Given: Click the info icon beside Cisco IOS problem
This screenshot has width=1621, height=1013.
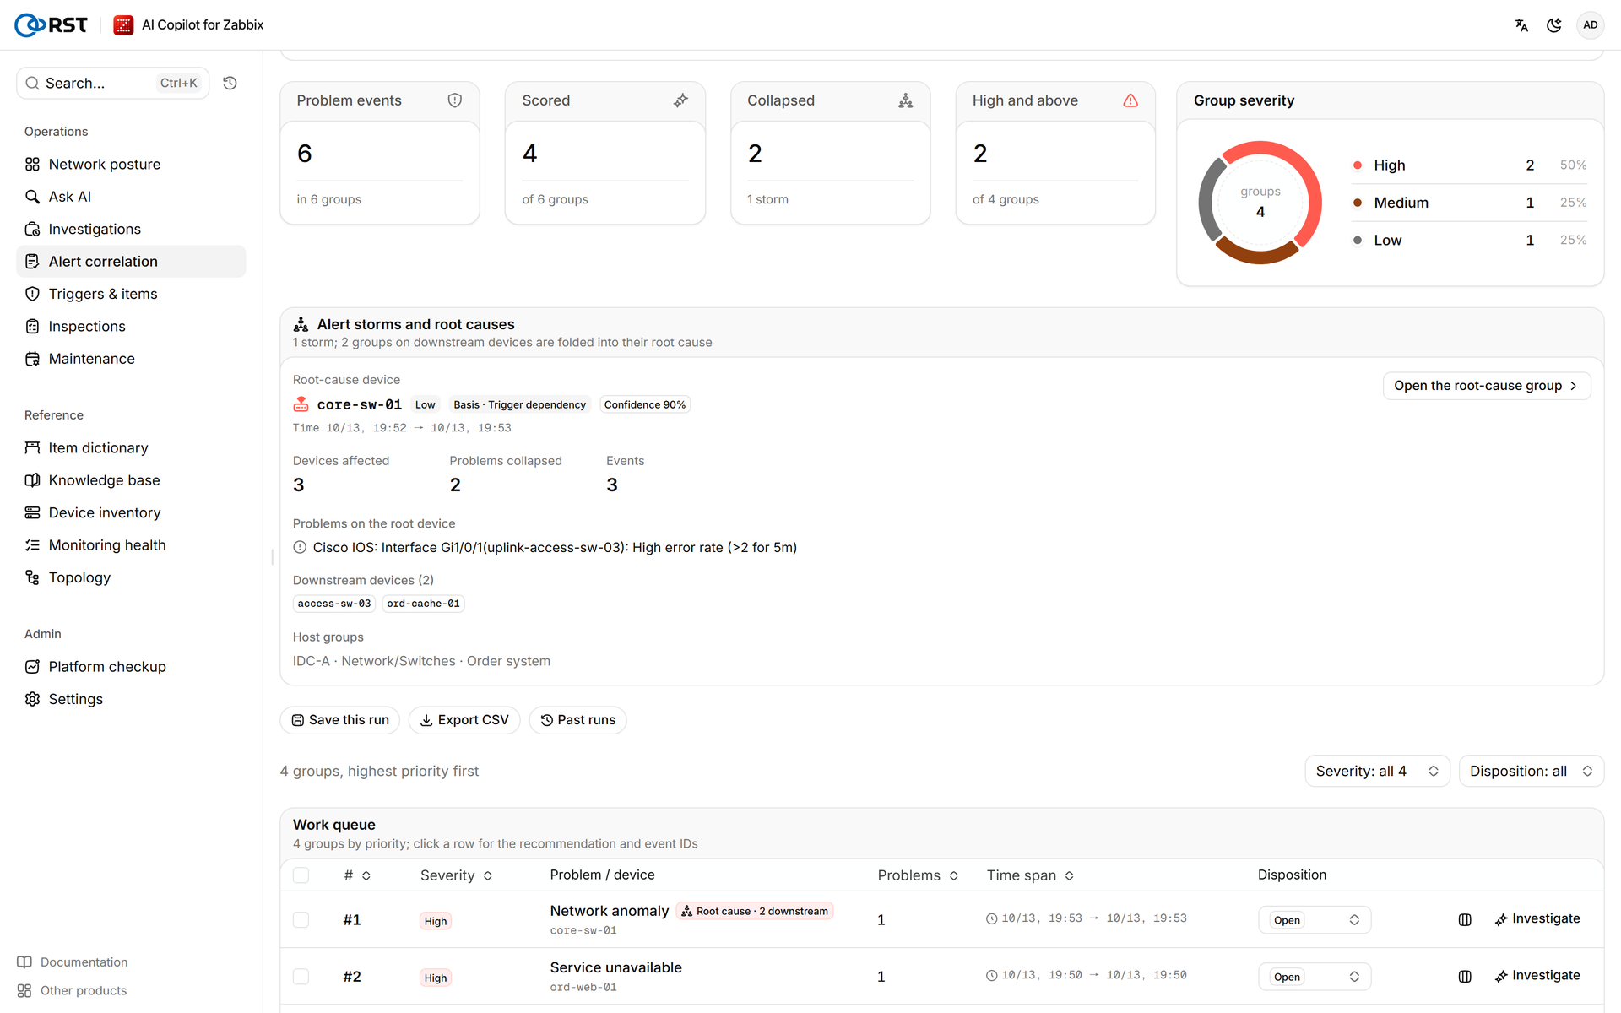Looking at the screenshot, I should (x=300, y=547).
